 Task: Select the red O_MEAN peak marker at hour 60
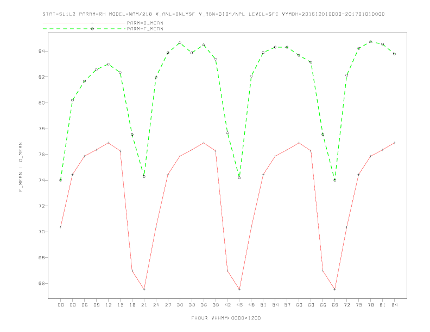point(299,143)
